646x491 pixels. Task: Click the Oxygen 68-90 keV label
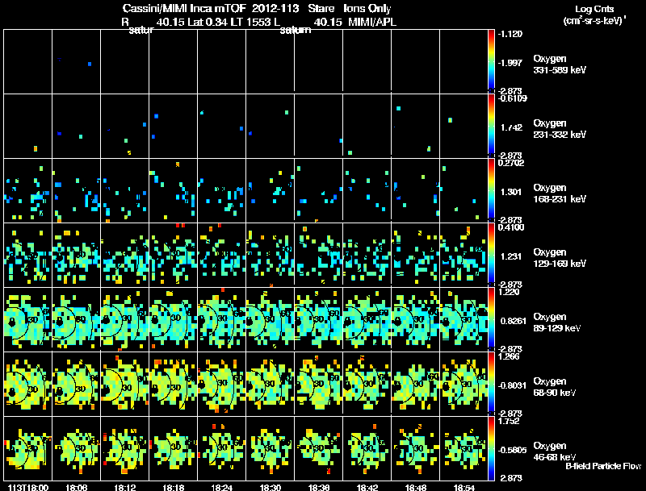(x=555, y=387)
